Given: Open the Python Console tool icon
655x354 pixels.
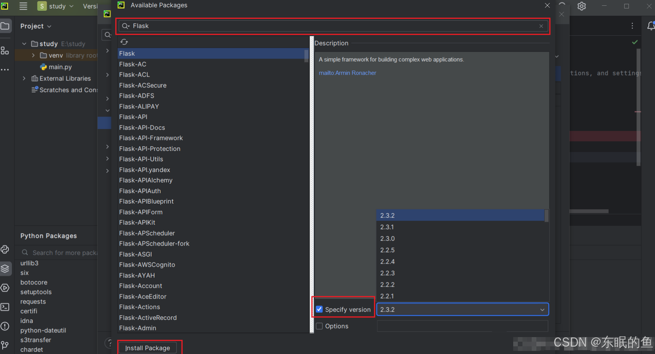Looking at the screenshot, I should point(5,249).
